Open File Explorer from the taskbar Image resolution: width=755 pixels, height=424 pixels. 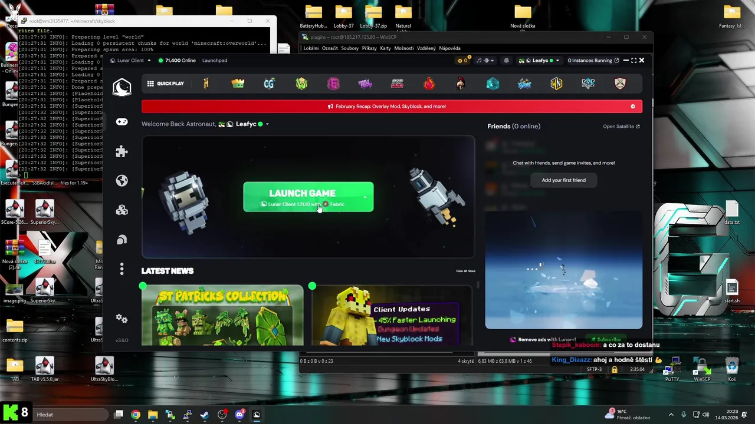coord(153,415)
